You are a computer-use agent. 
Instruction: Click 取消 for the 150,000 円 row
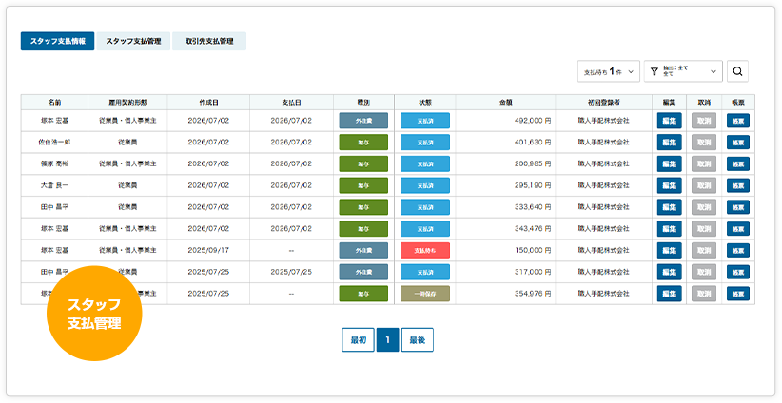coord(704,251)
